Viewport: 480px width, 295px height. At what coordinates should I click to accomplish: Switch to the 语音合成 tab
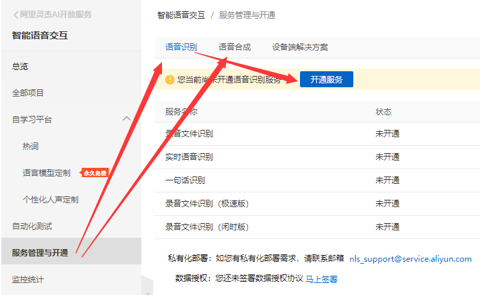click(x=235, y=47)
